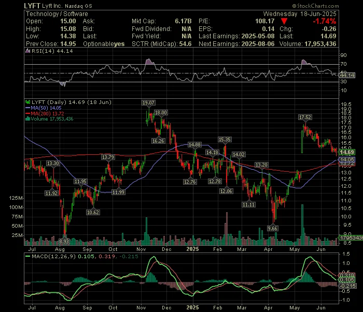Click the green MACD legend line marker

click(28, 256)
